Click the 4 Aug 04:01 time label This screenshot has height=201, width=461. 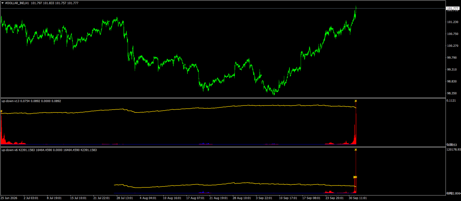tap(148, 198)
